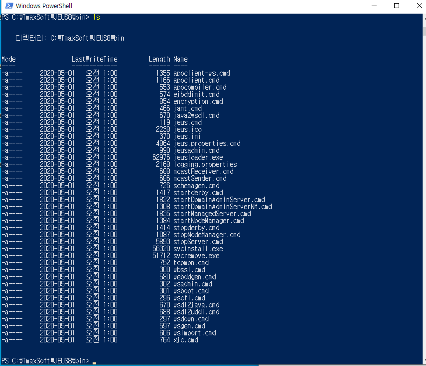The height and width of the screenshot is (366, 426).
Task: Click file name wsdown.cmd
Action: point(191,319)
